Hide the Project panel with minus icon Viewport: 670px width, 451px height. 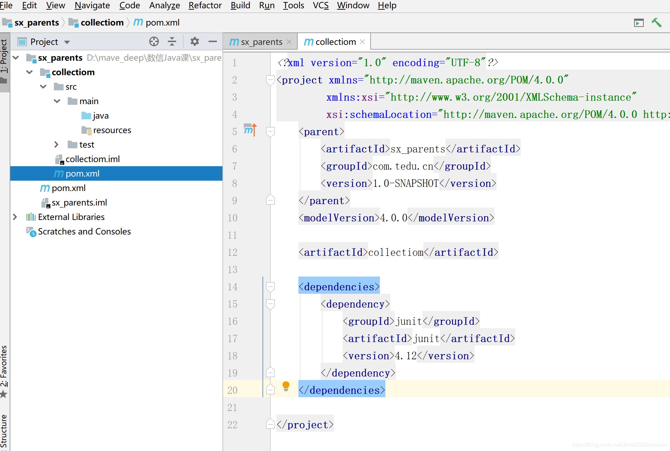click(x=213, y=42)
